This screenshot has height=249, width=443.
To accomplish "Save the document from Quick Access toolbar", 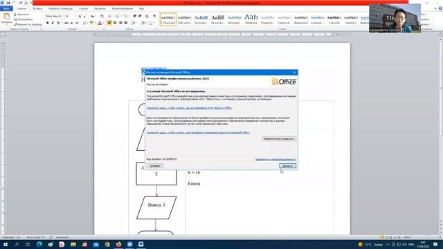I will tap(8, 3).
